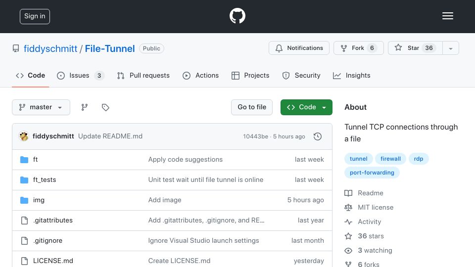Open the Activity link

[x=369, y=222]
